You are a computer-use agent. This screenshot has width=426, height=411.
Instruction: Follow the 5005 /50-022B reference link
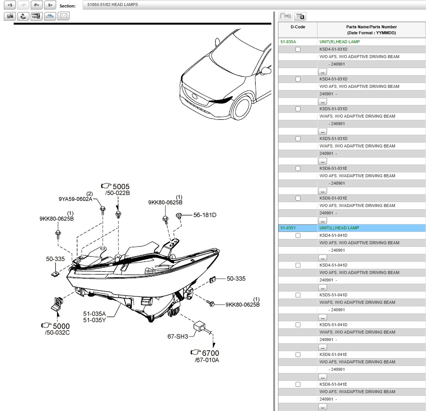pyautogui.click(x=117, y=189)
